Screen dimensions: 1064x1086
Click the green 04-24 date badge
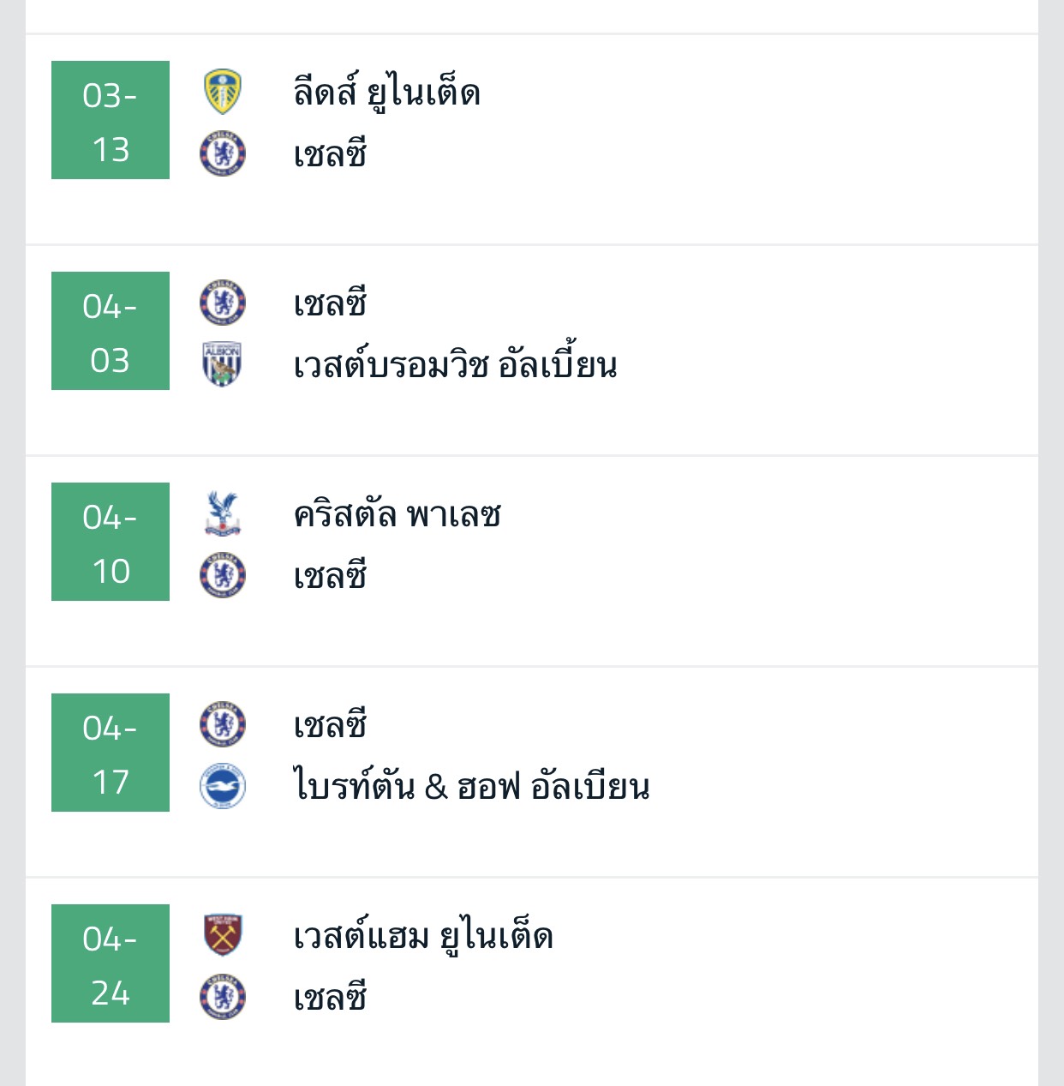(x=111, y=963)
